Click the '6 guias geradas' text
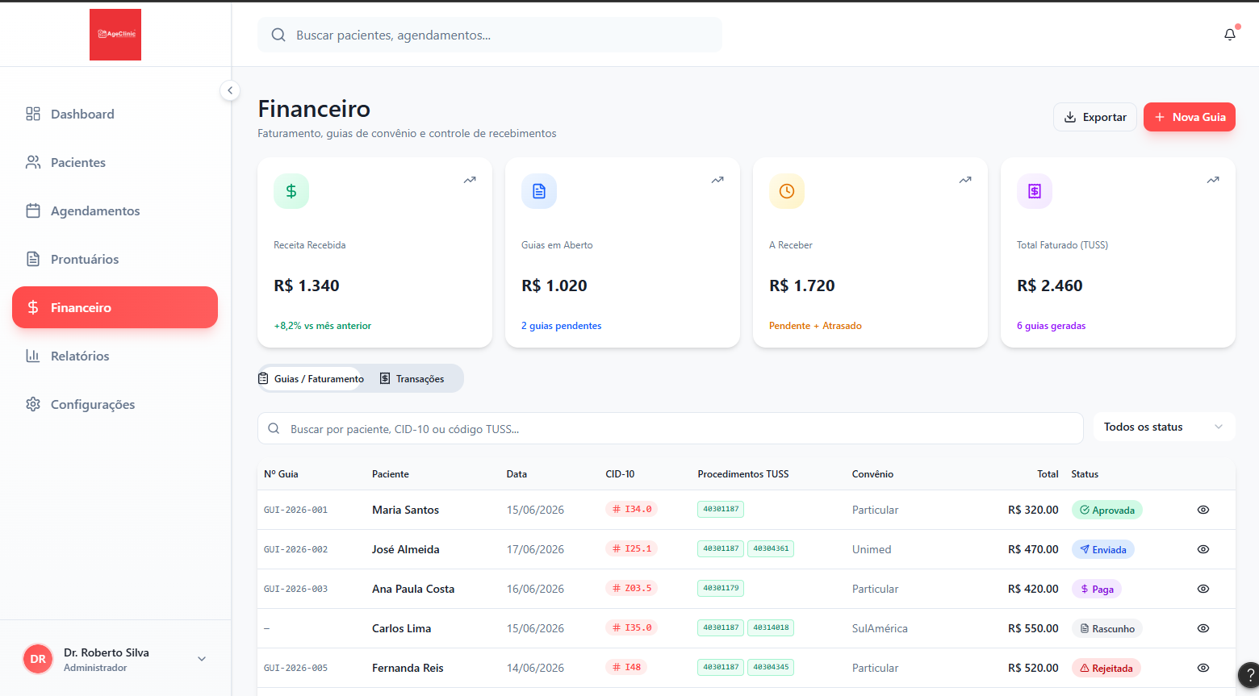The image size is (1259, 696). tap(1051, 326)
